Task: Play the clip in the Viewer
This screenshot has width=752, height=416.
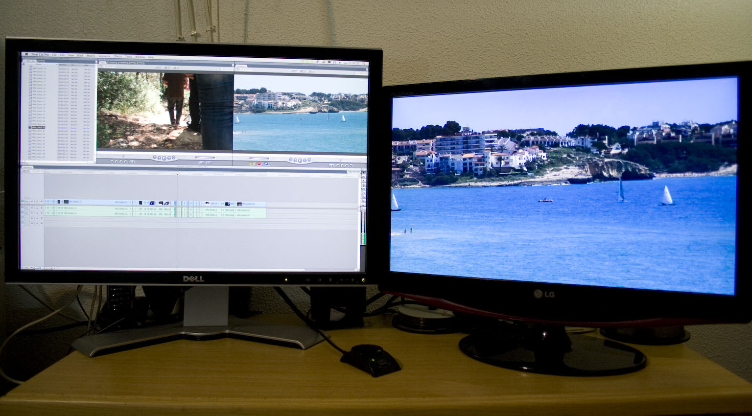Action: pos(164,158)
